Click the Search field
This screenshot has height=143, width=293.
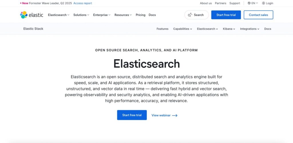197,15
